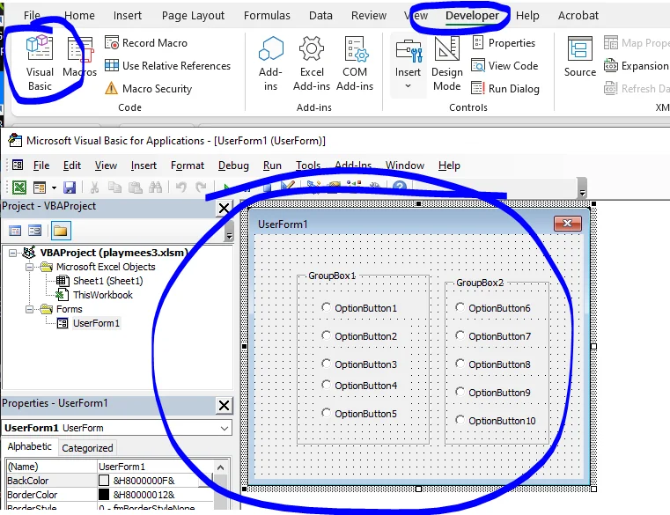Toggle Use Relative References
This screenshot has width=670, height=515.
[167, 65]
